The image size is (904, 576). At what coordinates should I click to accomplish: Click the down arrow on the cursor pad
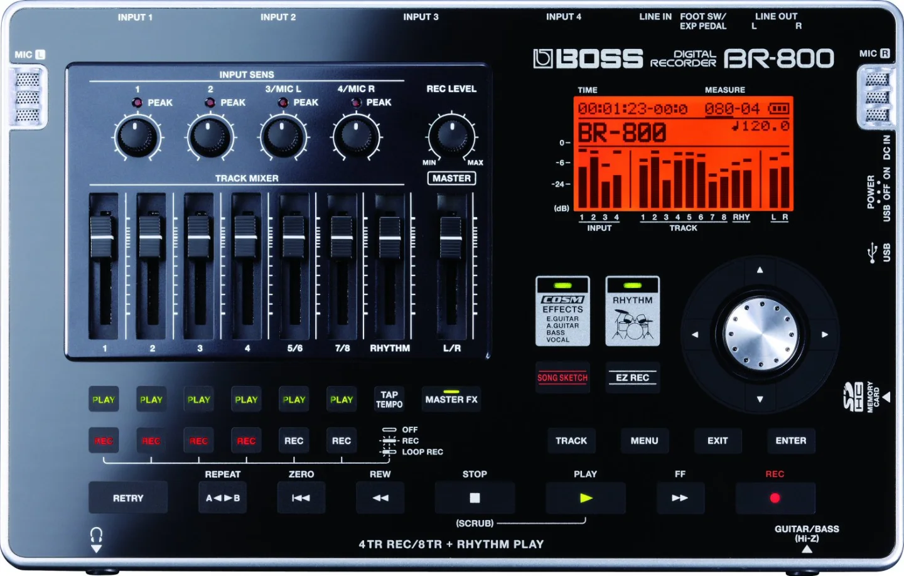(760, 399)
